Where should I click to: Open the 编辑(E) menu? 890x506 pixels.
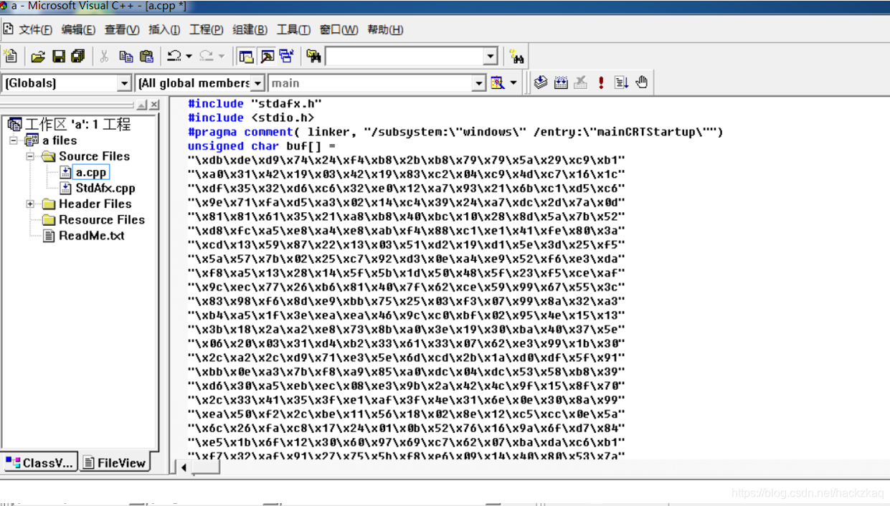pos(78,29)
